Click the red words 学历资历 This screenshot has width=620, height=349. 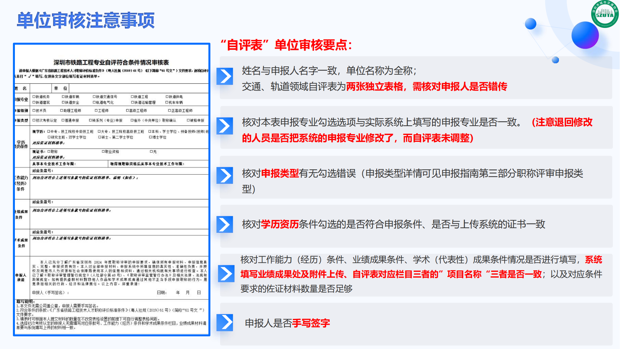click(x=280, y=224)
